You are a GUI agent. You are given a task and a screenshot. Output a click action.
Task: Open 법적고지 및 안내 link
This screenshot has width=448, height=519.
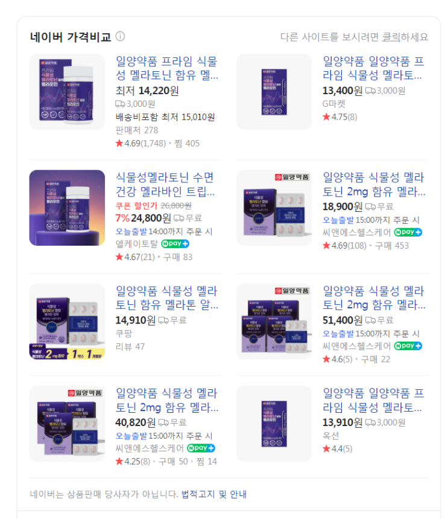[214, 494]
